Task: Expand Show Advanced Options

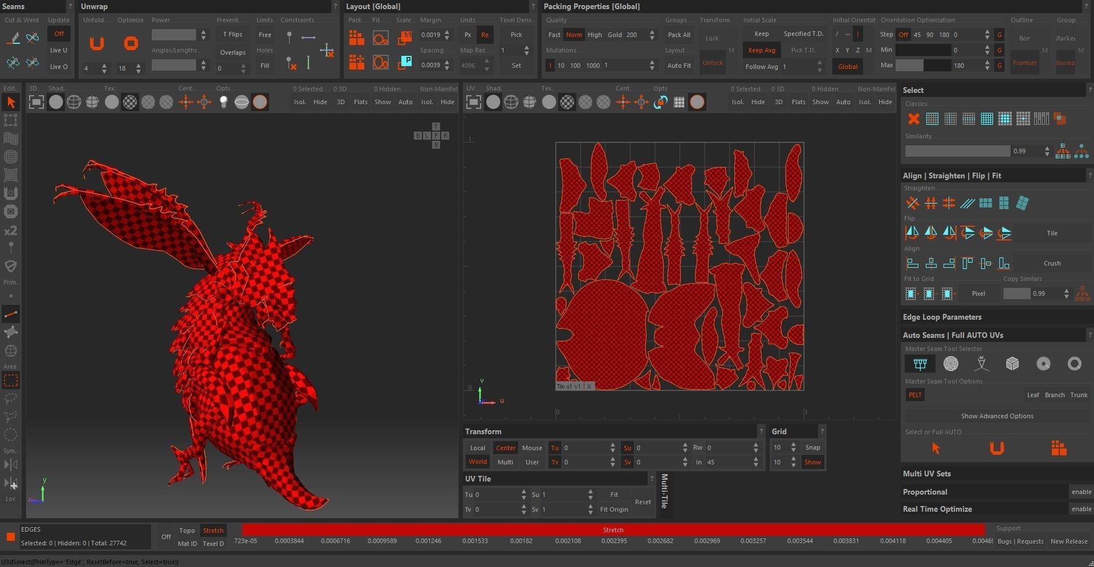Action: [997, 416]
